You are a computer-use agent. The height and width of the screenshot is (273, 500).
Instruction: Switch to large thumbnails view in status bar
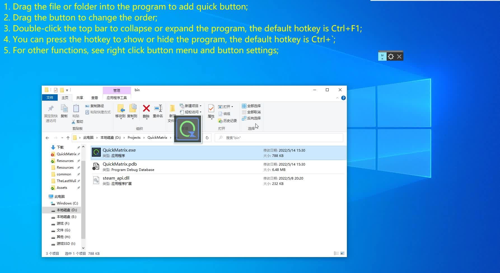(x=342, y=253)
